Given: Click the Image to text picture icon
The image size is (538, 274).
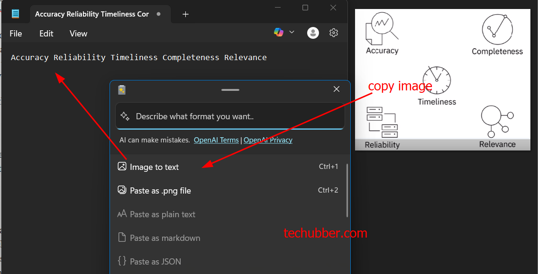Looking at the screenshot, I should coord(122,167).
